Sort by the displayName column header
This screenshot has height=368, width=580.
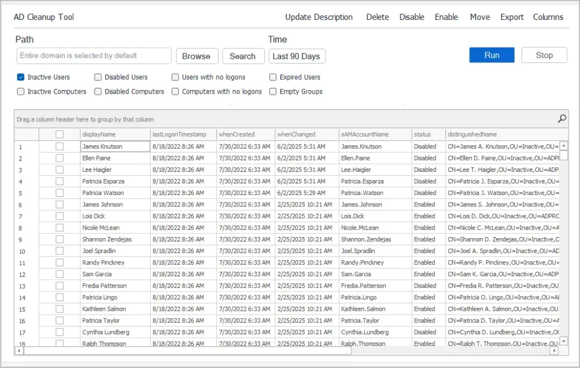tap(114, 134)
